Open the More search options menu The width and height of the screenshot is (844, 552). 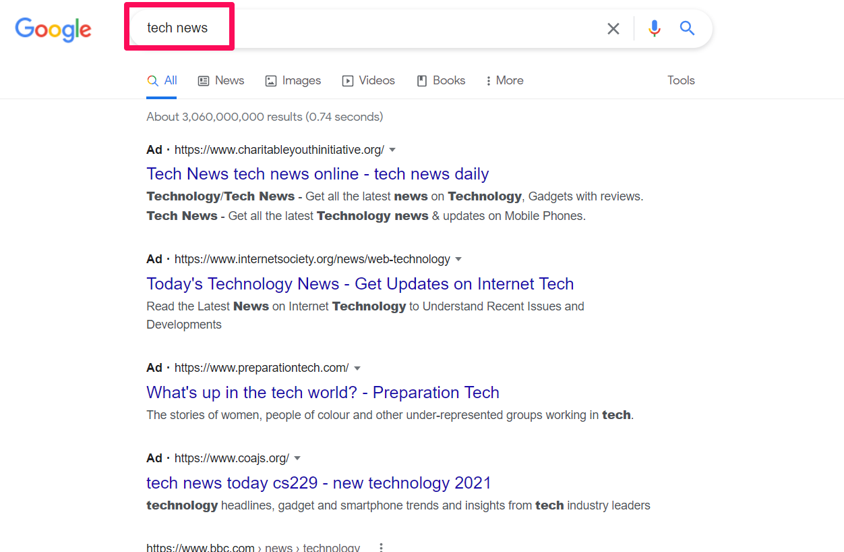point(504,80)
